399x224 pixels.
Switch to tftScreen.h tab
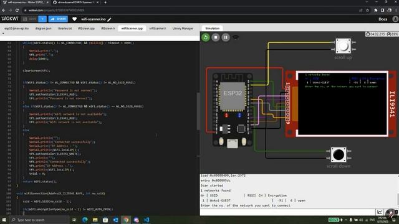[x=108, y=29]
